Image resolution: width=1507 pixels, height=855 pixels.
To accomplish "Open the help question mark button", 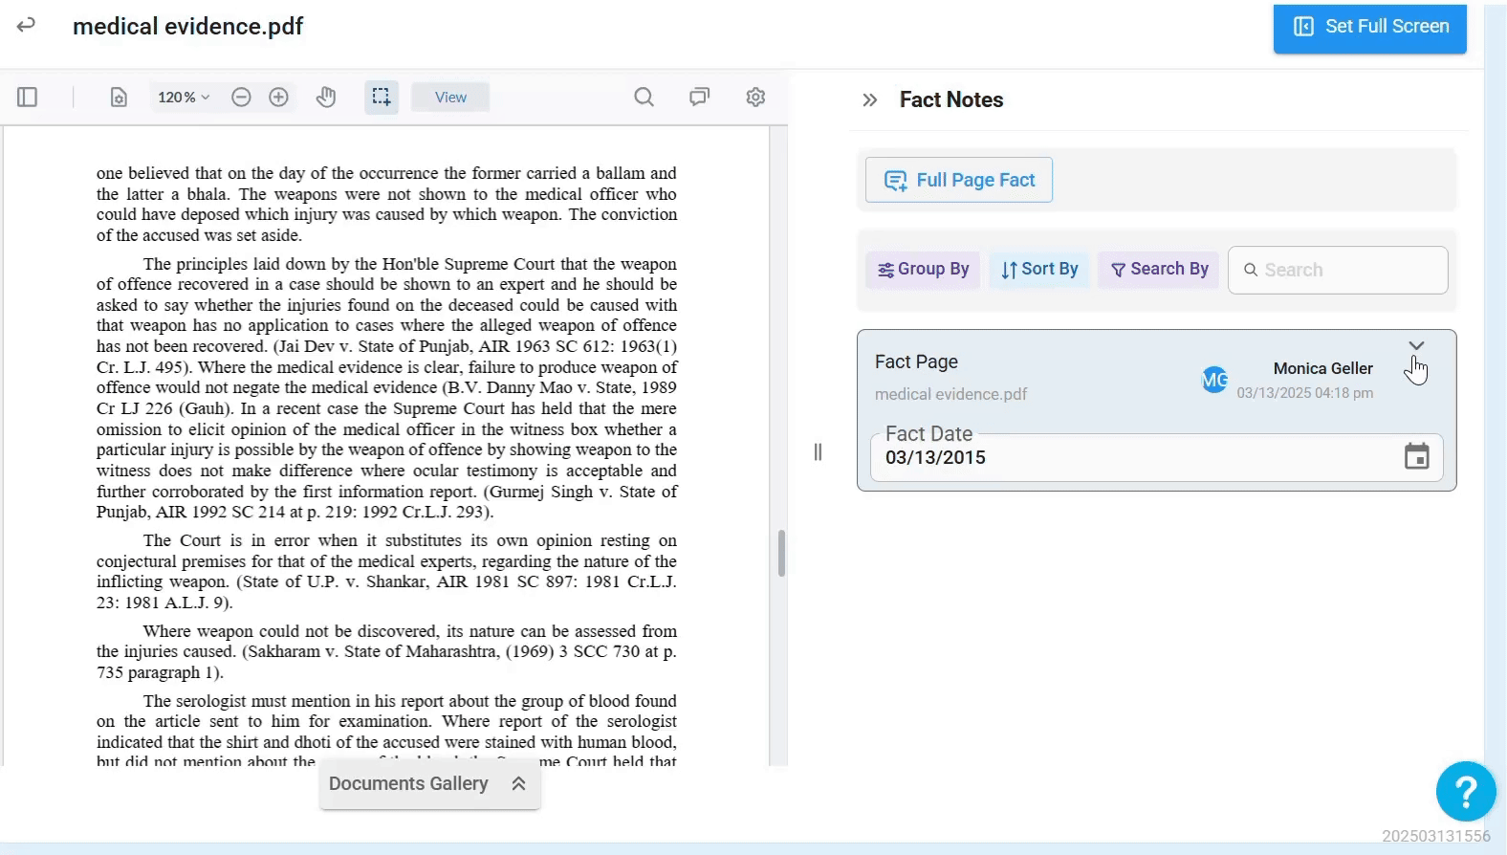I will pyautogui.click(x=1465, y=791).
